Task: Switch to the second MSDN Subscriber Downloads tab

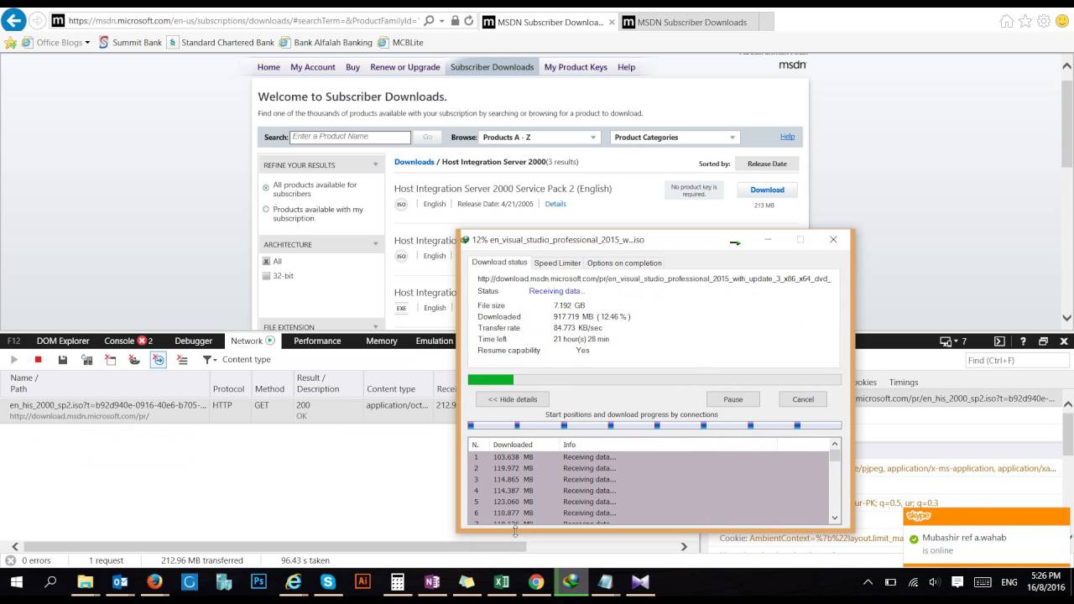Action: point(692,22)
